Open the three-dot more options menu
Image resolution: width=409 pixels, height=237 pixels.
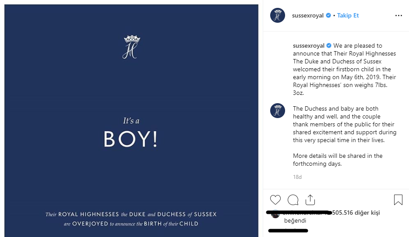pyautogui.click(x=398, y=15)
